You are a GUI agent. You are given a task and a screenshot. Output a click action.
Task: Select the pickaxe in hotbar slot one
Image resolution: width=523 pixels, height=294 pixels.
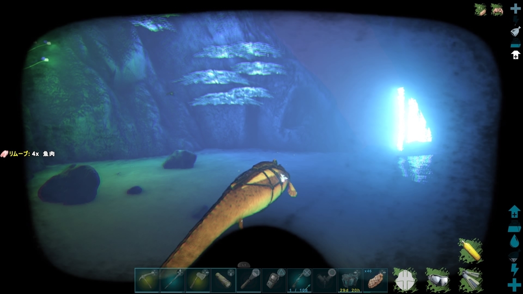pos(147,280)
